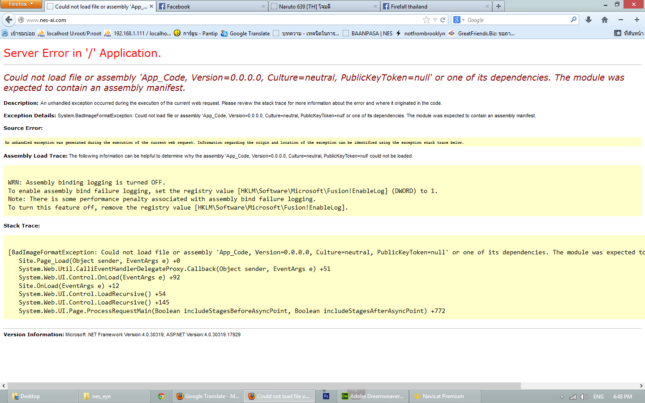Click the 'Assembly Load Trace:' label
Image resolution: width=645 pixels, height=403 pixels.
[35, 156]
